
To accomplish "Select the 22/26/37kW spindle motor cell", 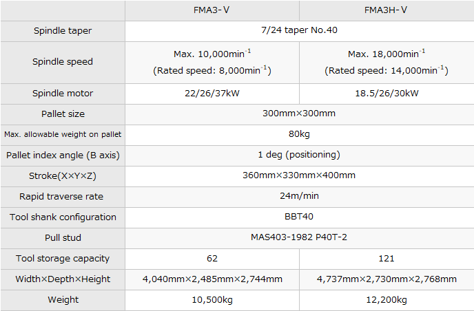I will coord(212,94).
